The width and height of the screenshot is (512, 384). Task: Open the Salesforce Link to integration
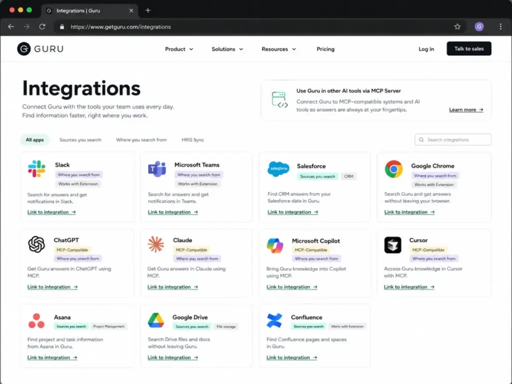pyautogui.click(x=292, y=212)
